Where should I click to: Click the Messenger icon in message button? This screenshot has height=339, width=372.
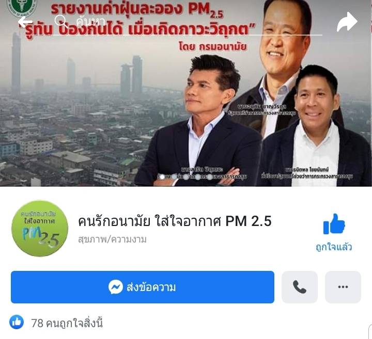coord(116,287)
